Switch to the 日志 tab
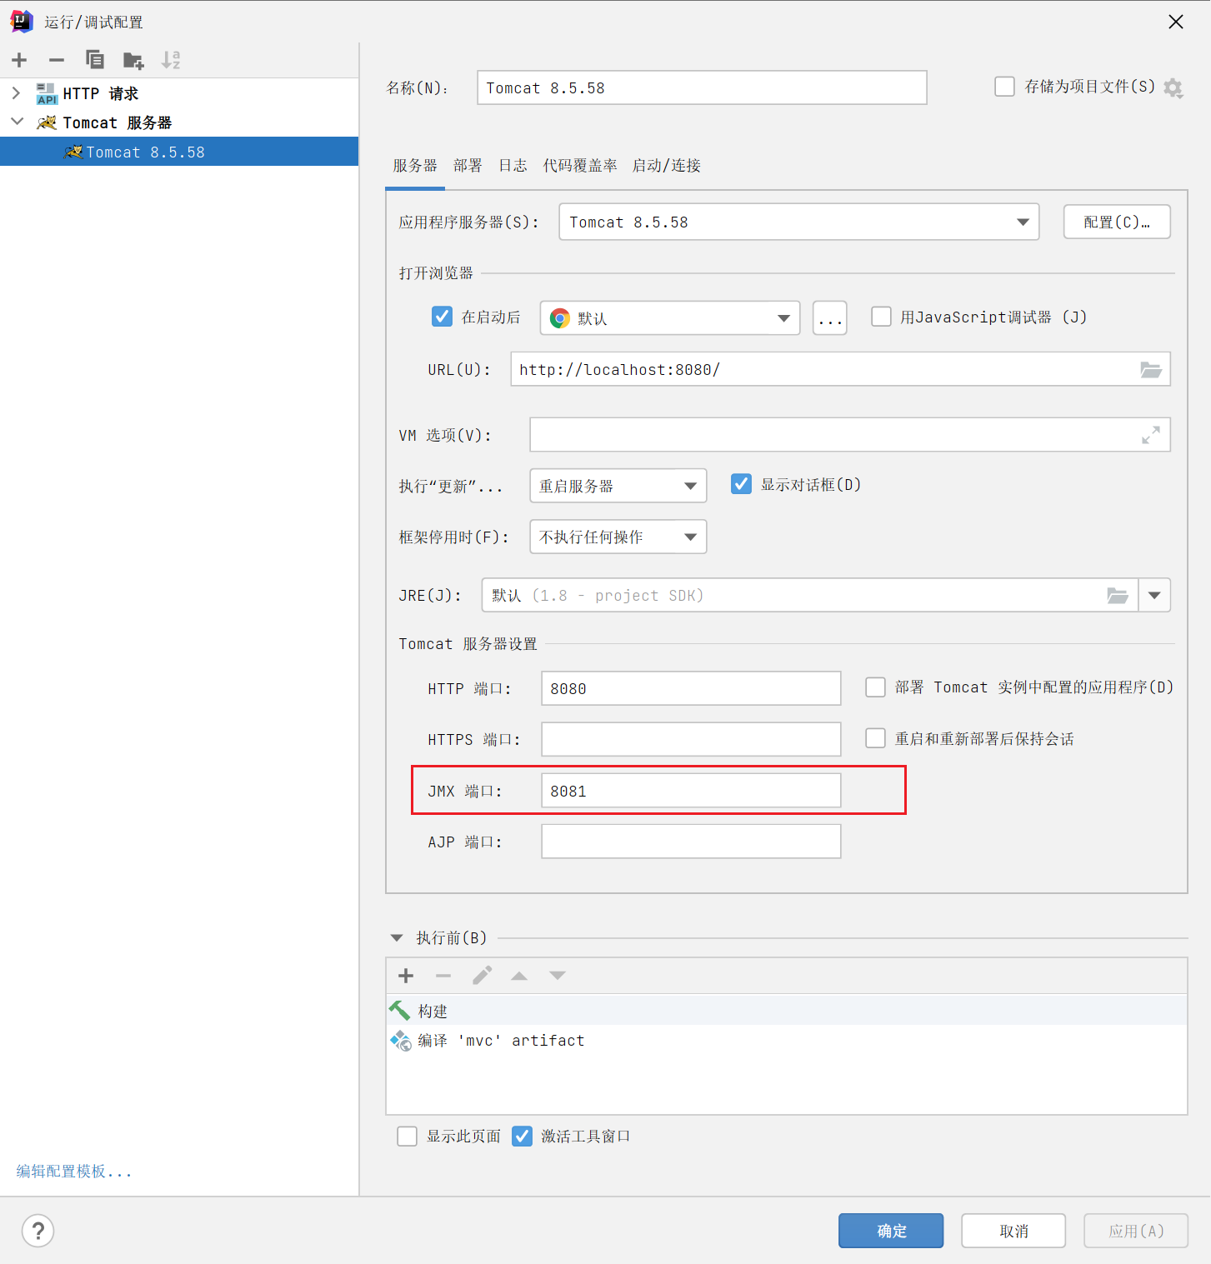The image size is (1211, 1264). click(x=513, y=165)
